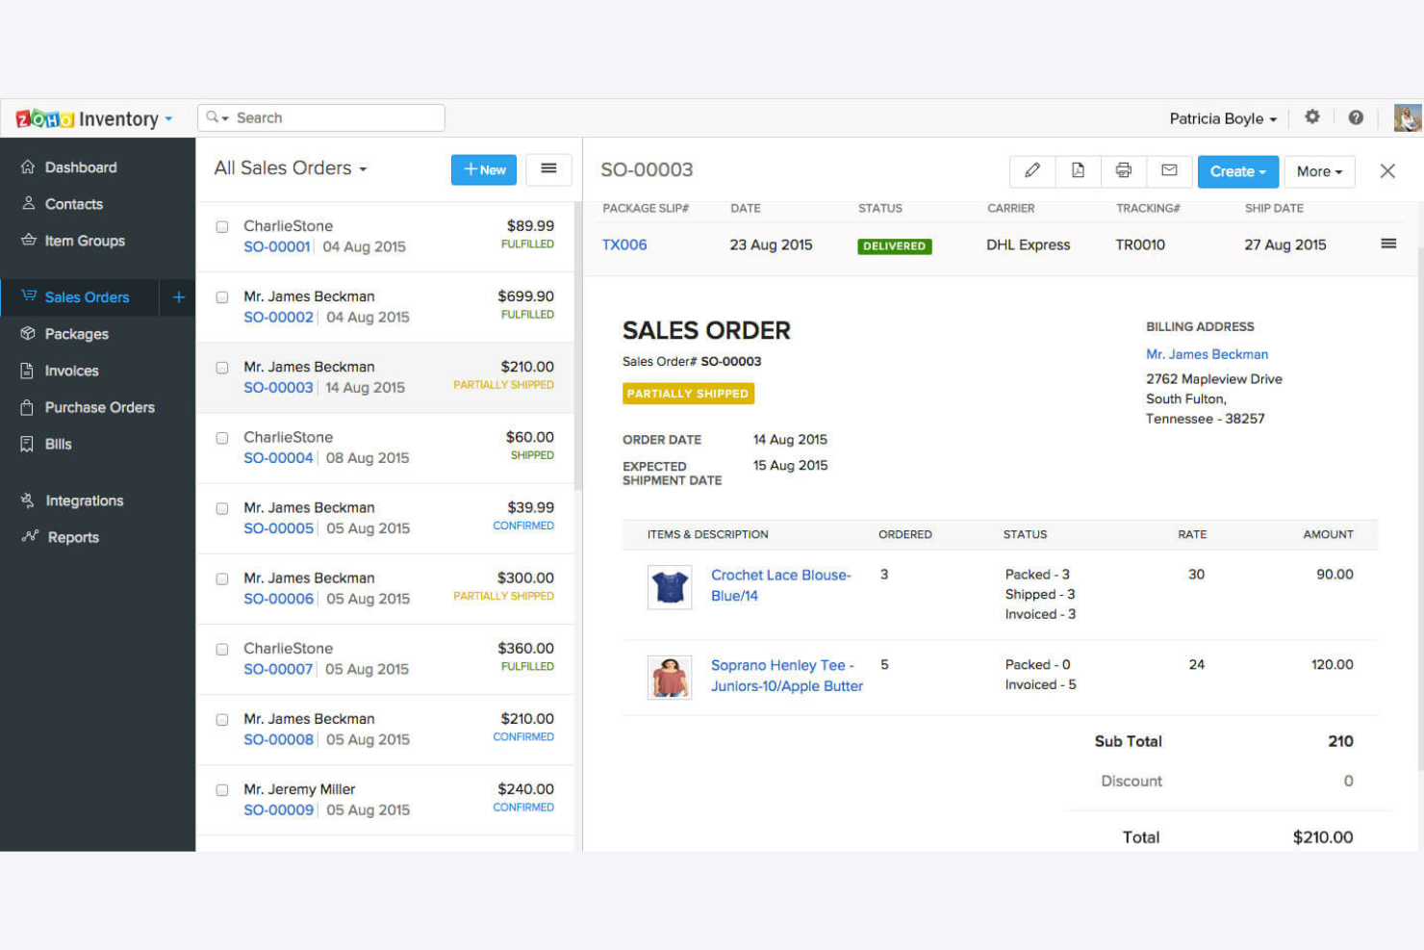
Task: Open the Patricia Boyle account dropdown
Action: tap(1223, 118)
